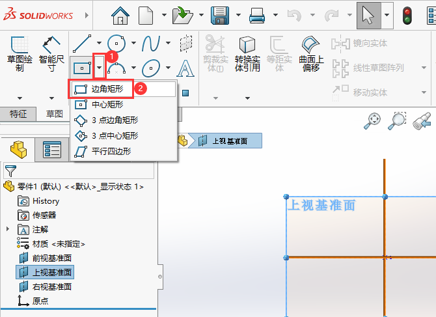This screenshot has width=436, height=317.
Task: Choose 3 点边角矩形 menu option
Action: tap(124, 120)
